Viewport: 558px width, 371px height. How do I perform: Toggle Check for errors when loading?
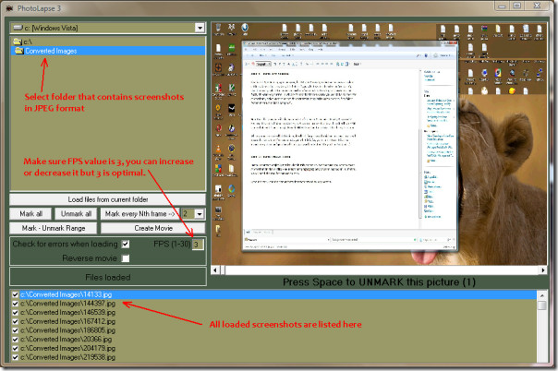click(126, 245)
